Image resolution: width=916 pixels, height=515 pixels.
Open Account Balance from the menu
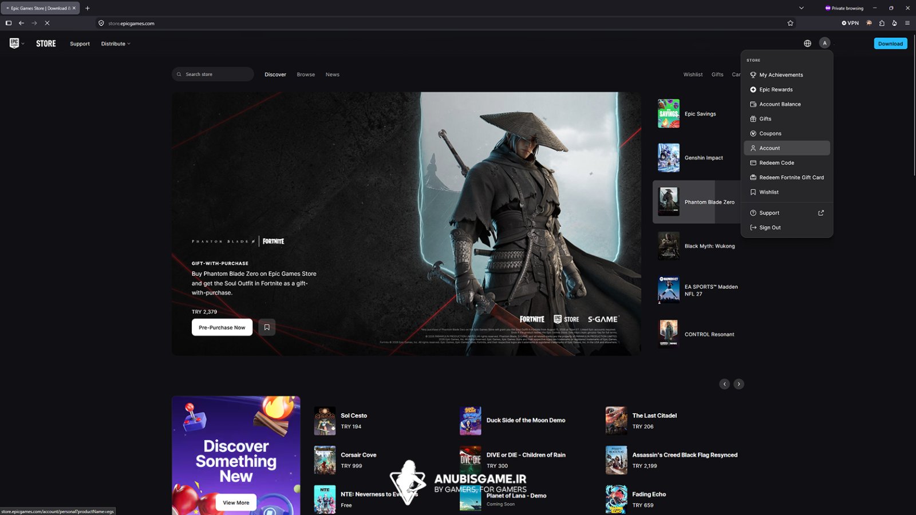pyautogui.click(x=787, y=104)
